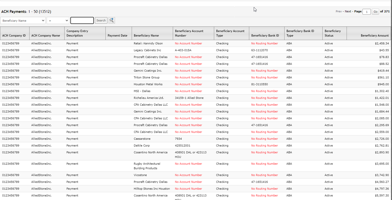392x200 pixels.
Task: Click account number 34159-1 Allied Stone
Action: click(189, 98)
